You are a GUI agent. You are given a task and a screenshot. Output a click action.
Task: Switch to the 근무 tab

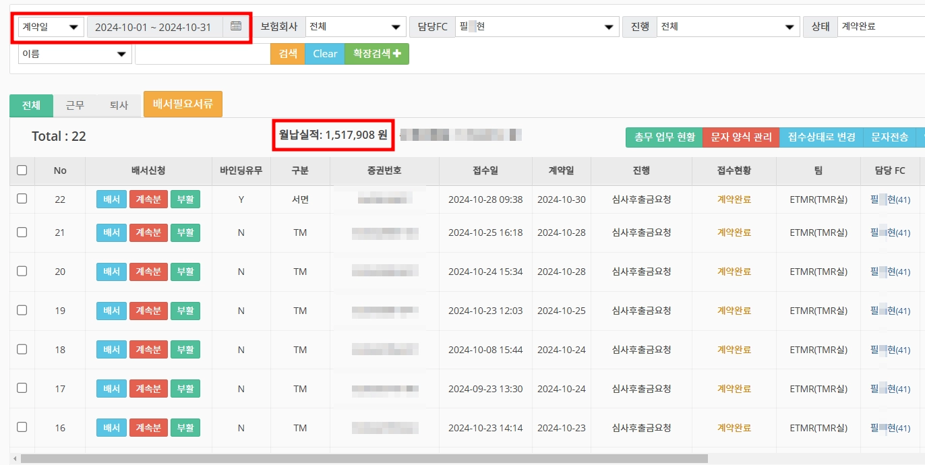[x=74, y=104]
